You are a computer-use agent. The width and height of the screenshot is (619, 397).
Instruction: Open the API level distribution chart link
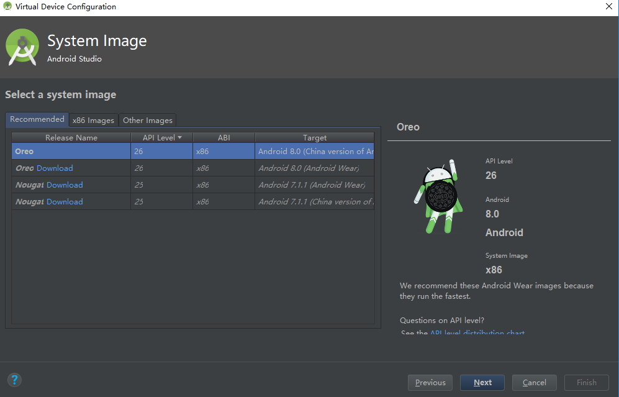click(x=477, y=332)
